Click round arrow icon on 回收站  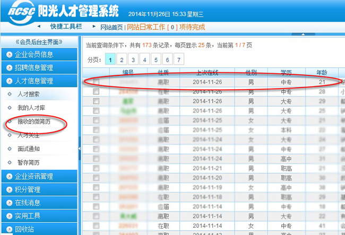8,230
